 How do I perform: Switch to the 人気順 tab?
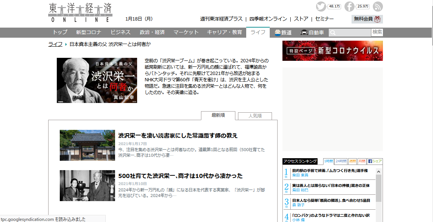[x=255, y=116]
